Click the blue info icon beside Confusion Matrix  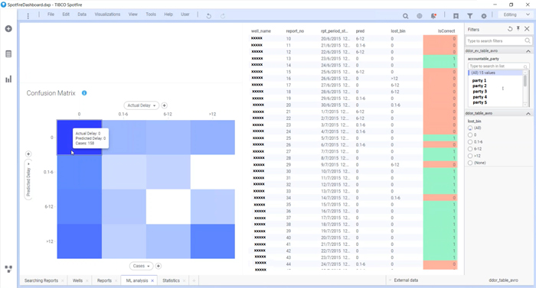tap(84, 92)
